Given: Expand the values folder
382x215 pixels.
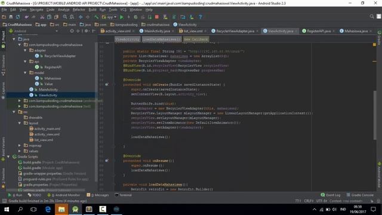Looking at the screenshot, I should pos(20,151).
